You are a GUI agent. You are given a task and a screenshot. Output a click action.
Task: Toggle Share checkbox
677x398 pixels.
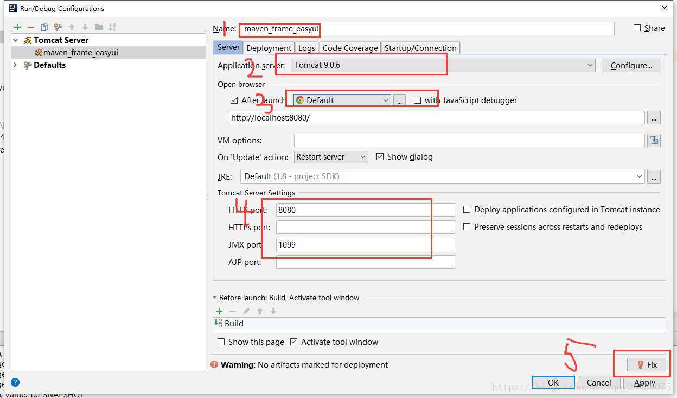pos(637,28)
